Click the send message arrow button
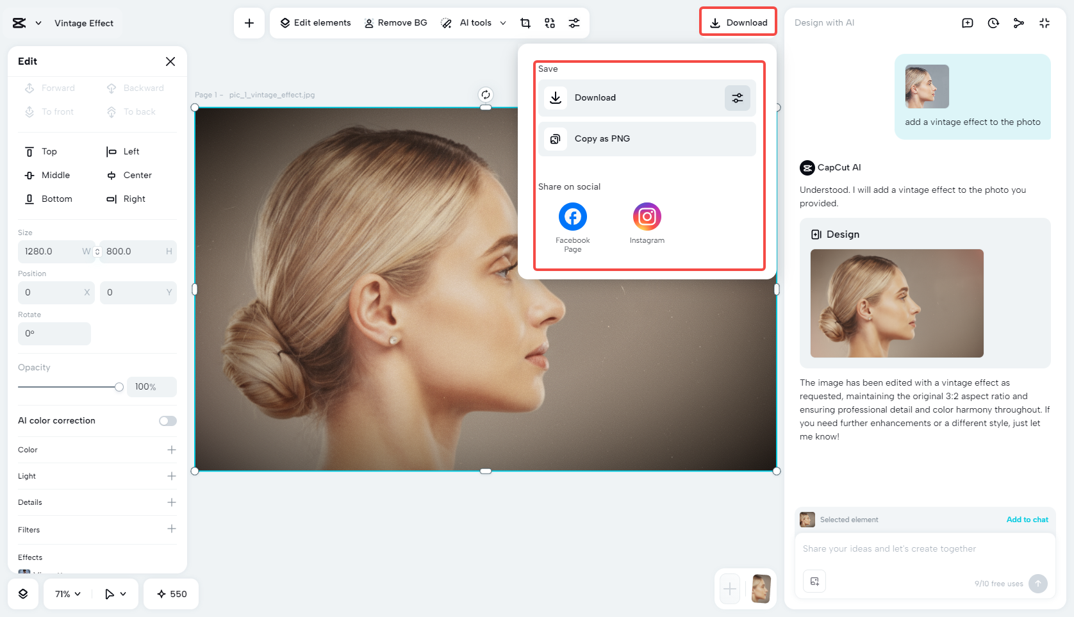The height and width of the screenshot is (617, 1074). (x=1038, y=584)
